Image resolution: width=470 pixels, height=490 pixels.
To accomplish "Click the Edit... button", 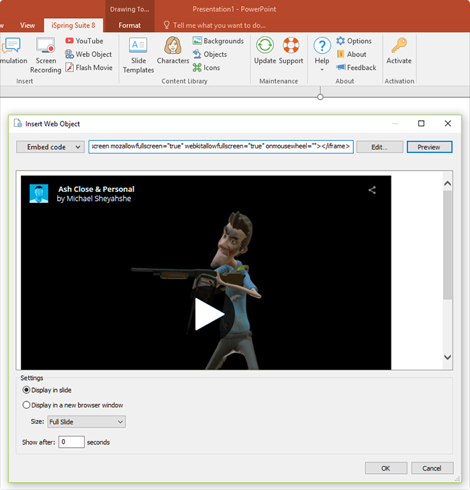I will (379, 147).
